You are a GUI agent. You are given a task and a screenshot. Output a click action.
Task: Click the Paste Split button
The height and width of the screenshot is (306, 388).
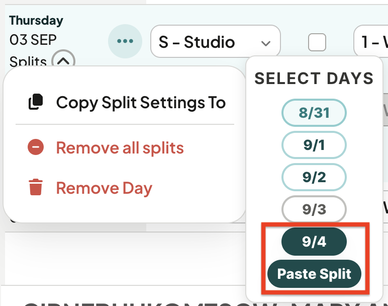(314, 274)
